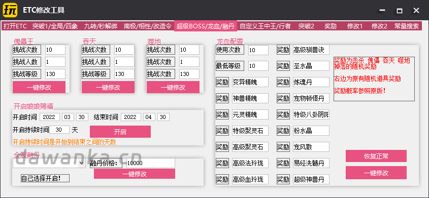Click the 结束时间 month field 04
The image size is (429, 198).
(x=149, y=117)
